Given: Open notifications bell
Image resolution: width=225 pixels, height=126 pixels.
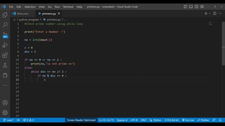Looking at the screenshot, I should 220,120.
